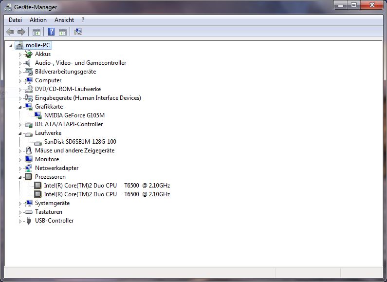
Task: Collapse the Prozessoren category
Action: click(x=20, y=177)
